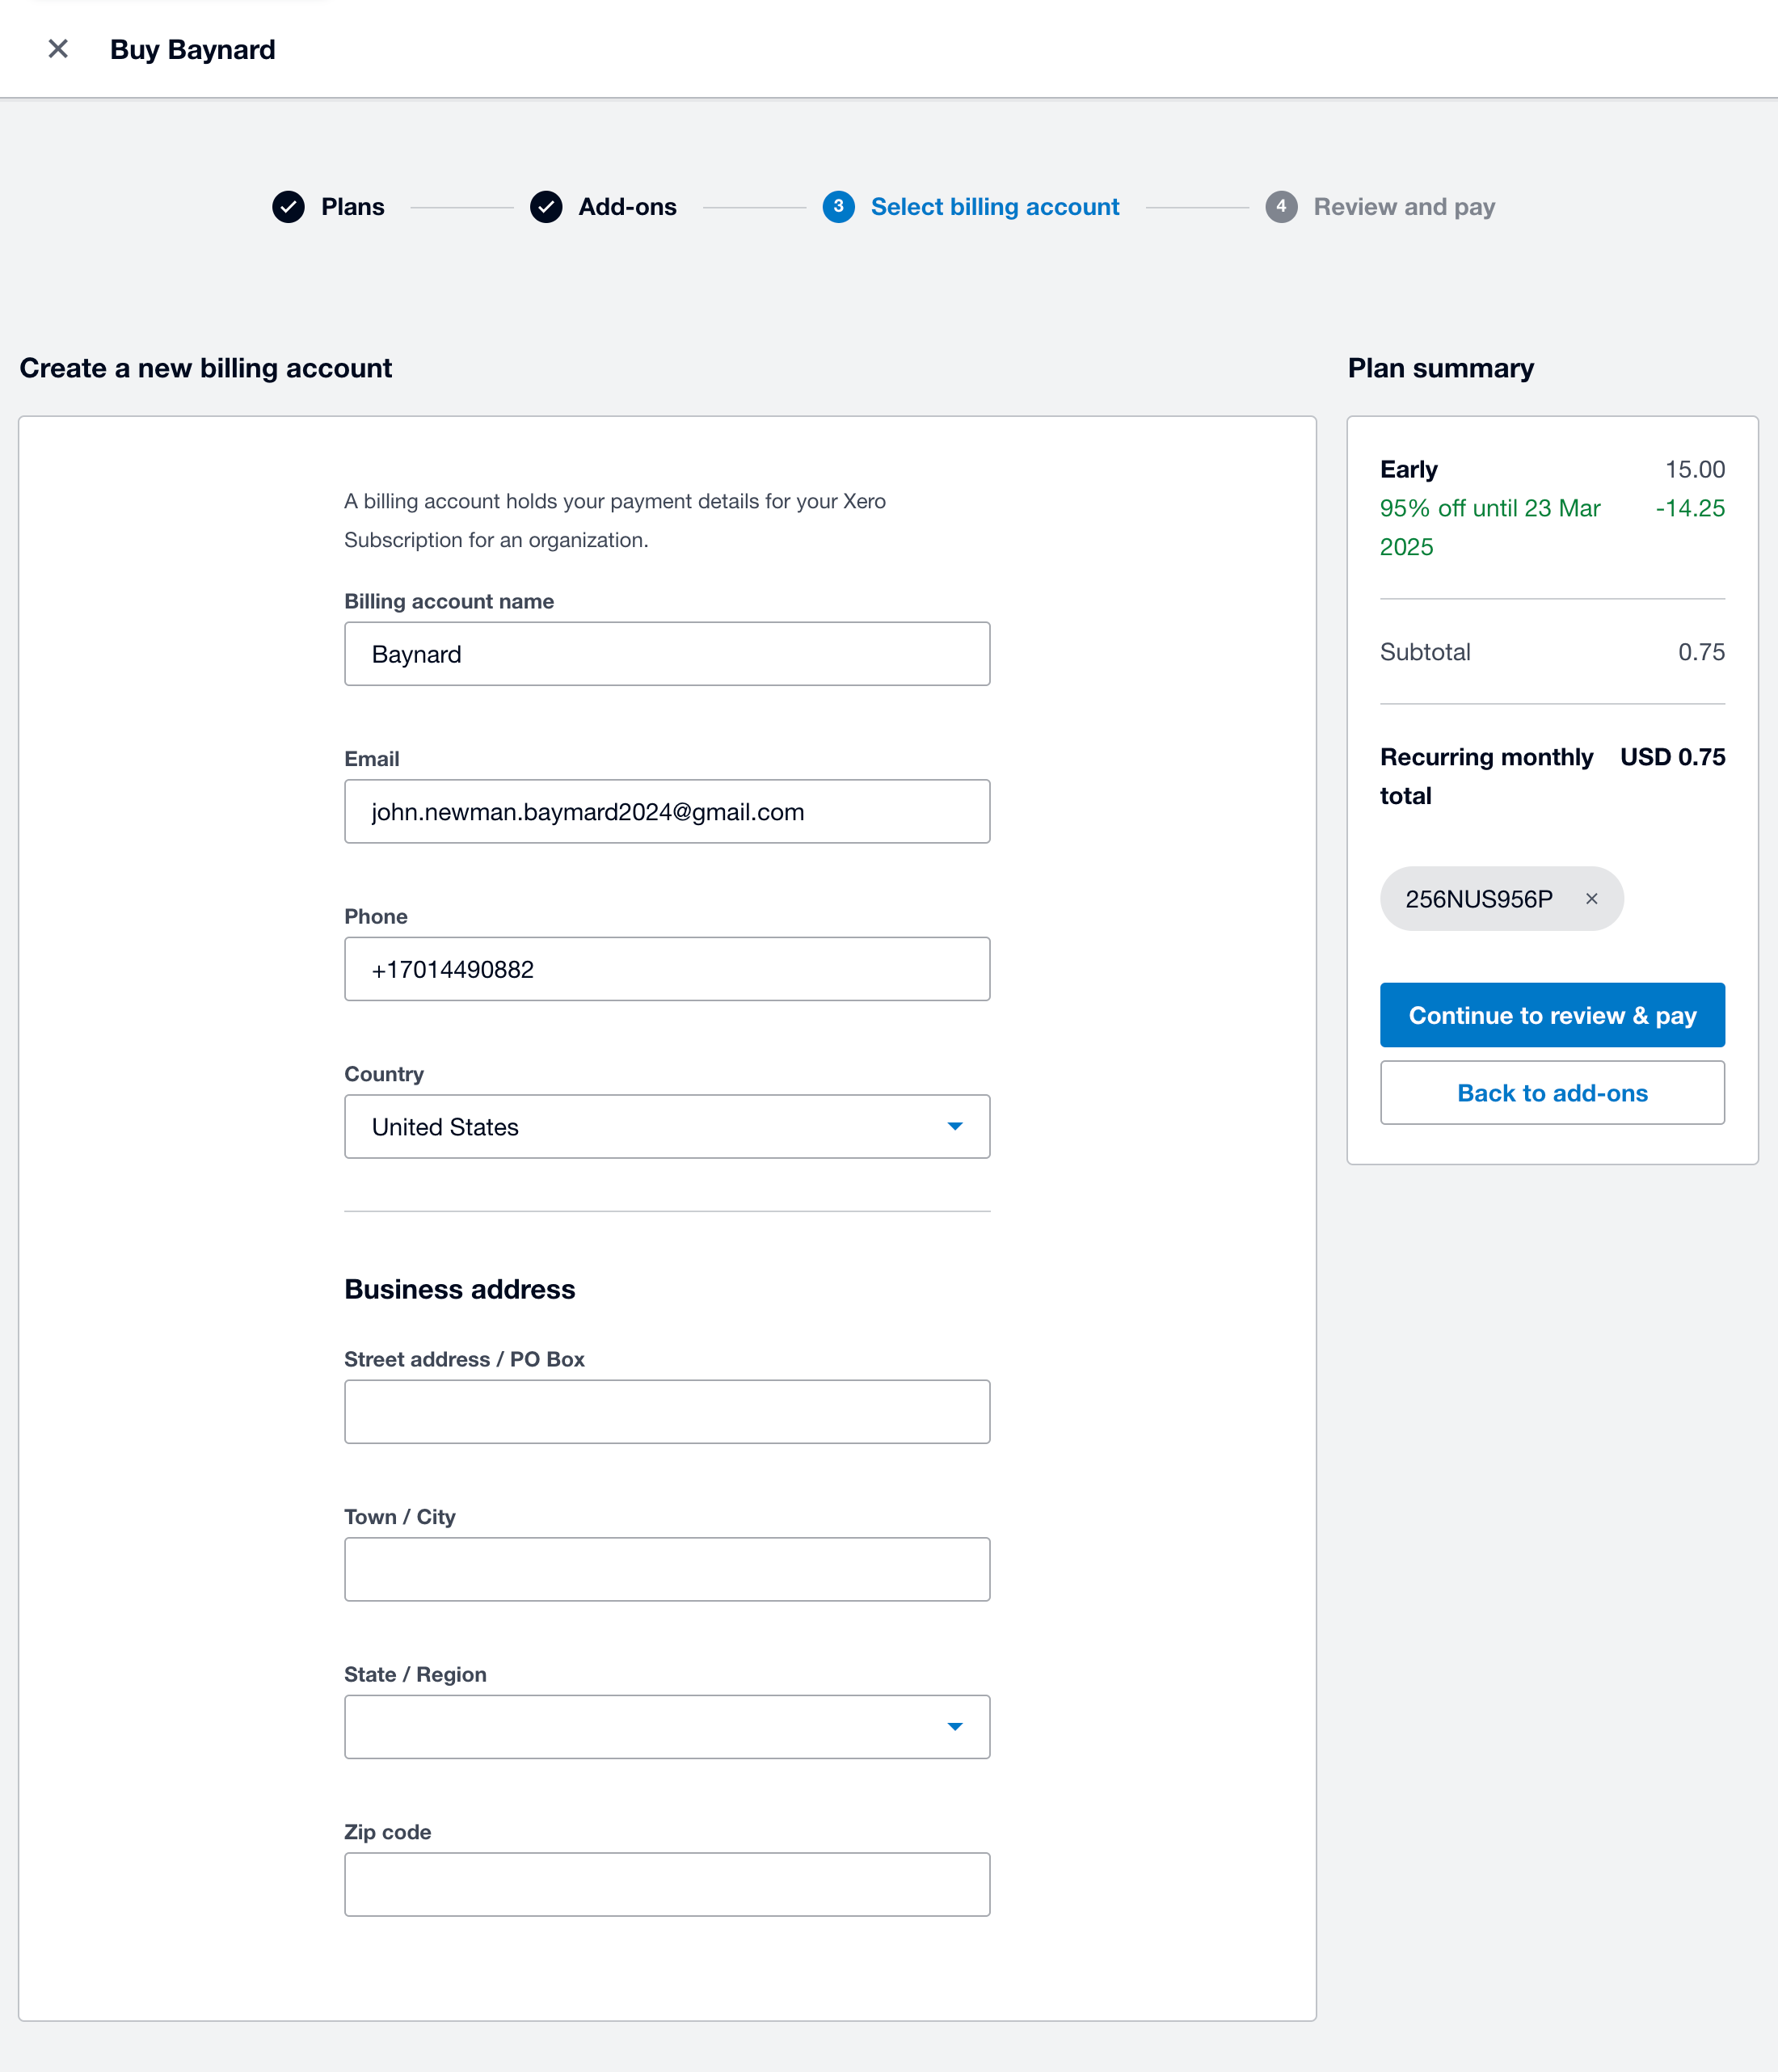The width and height of the screenshot is (1778, 2072).
Task: Click the step 4 numbered circle
Action: point(1281,207)
